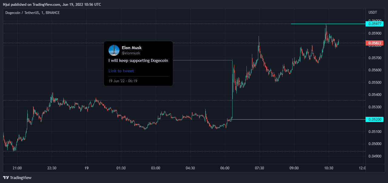Click the 19 date marker on time axis
Viewport: 388px width, 183px height.
(86, 168)
